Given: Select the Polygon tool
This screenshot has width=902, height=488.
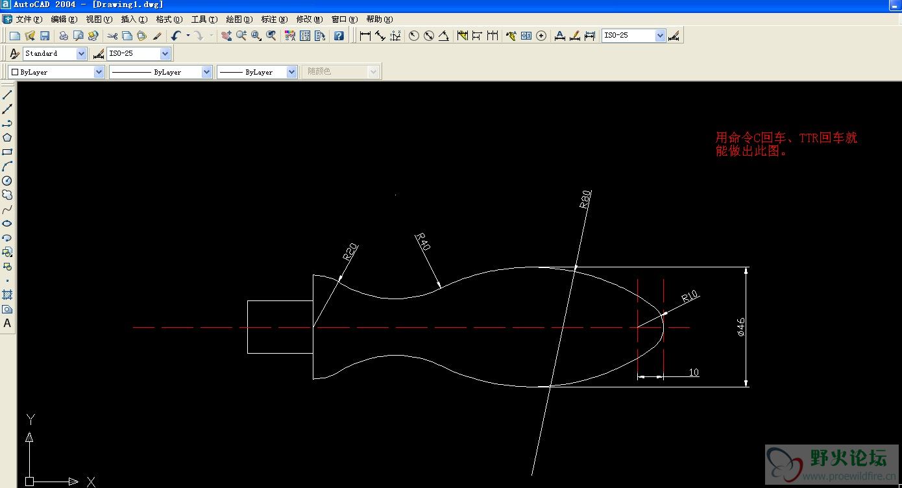Looking at the screenshot, I should coord(7,138).
